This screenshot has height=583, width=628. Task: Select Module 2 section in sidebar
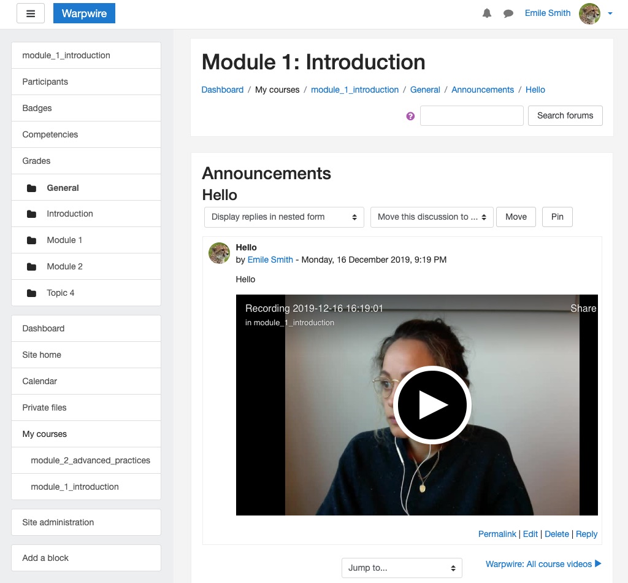(86, 267)
